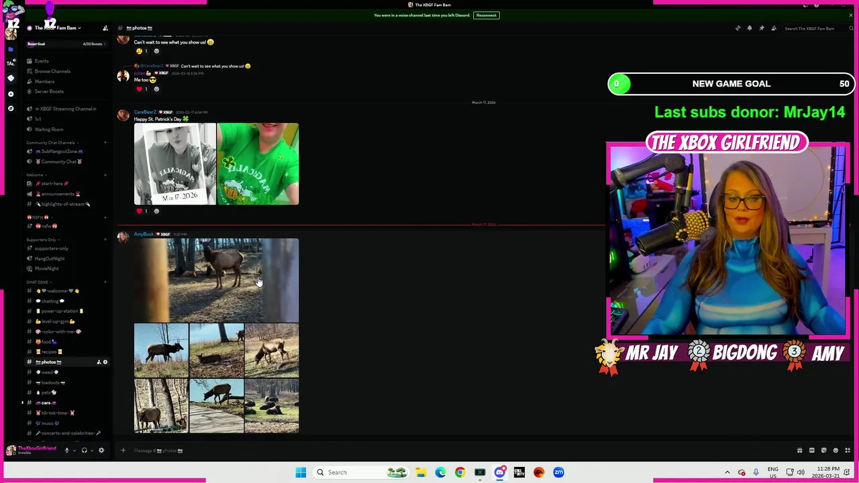Add channel to CHAT ZONE category
859x483 pixels.
click(x=105, y=282)
